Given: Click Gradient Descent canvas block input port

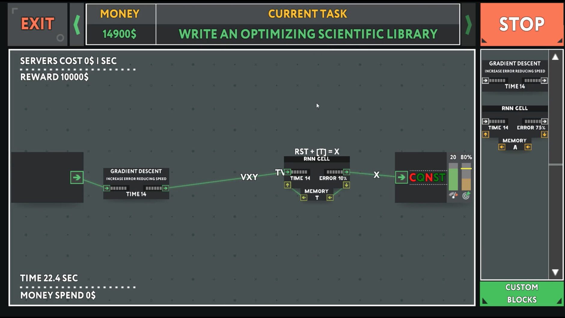Looking at the screenshot, I should coord(106,188).
